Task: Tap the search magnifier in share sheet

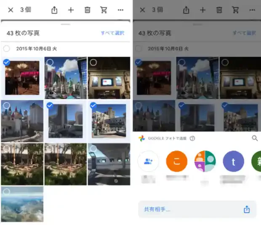Action: coord(255,138)
